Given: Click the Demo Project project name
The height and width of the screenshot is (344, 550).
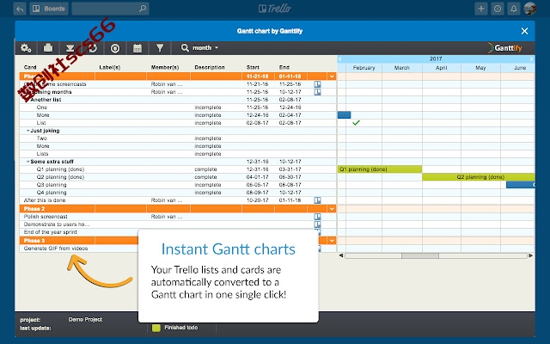Looking at the screenshot, I should tap(85, 319).
